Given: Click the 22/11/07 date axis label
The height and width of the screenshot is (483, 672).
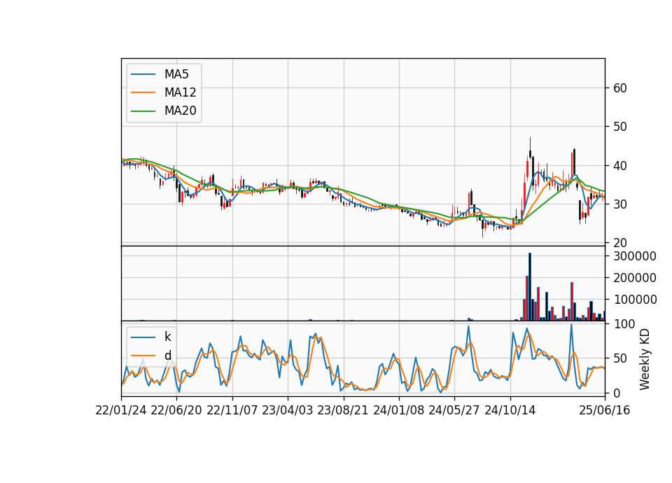Looking at the screenshot, I should [x=232, y=410].
